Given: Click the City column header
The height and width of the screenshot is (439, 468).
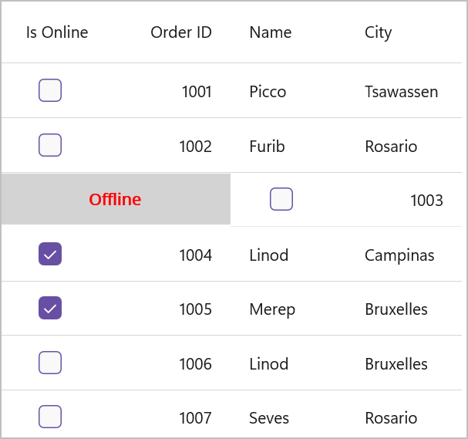Looking at the screenshot, I should 379,32.
